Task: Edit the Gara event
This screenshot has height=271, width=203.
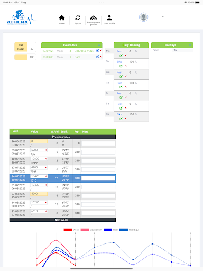Action: click(x=97, y=57)
